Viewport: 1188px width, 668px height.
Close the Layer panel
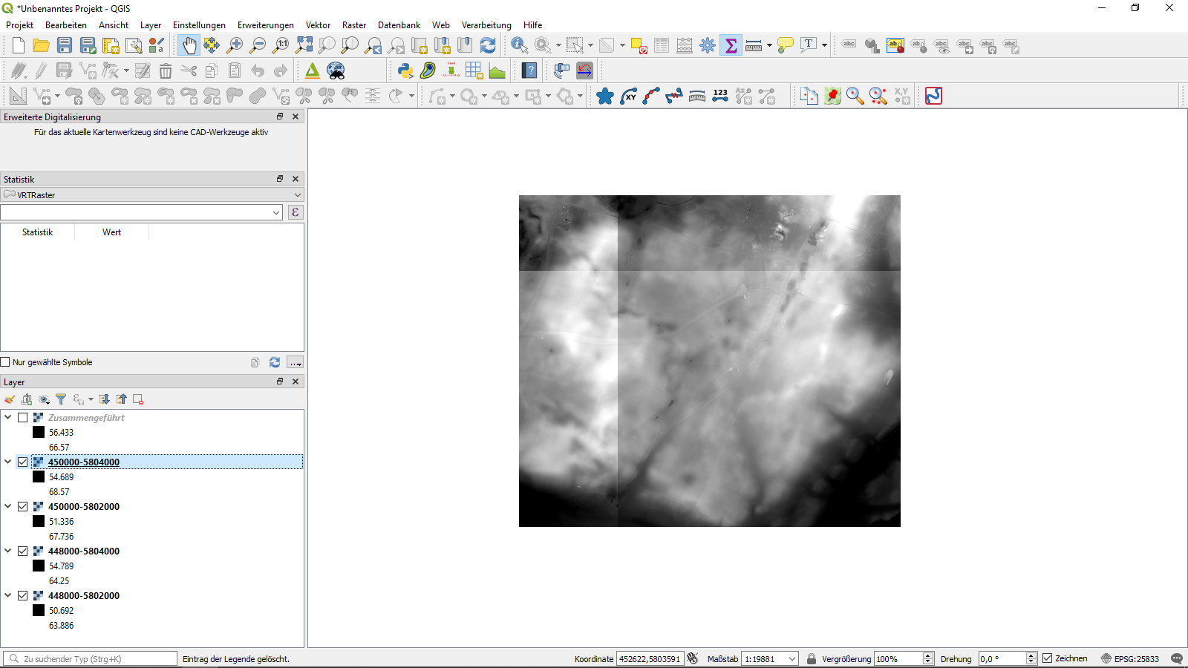click(296, 382)
